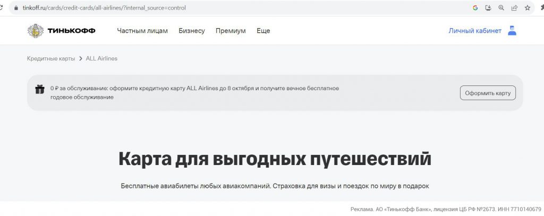The height and width of the screenshot is (216, 544).
Task: Go to Кредитные карты breadcrumb
Action: point(51,58)
